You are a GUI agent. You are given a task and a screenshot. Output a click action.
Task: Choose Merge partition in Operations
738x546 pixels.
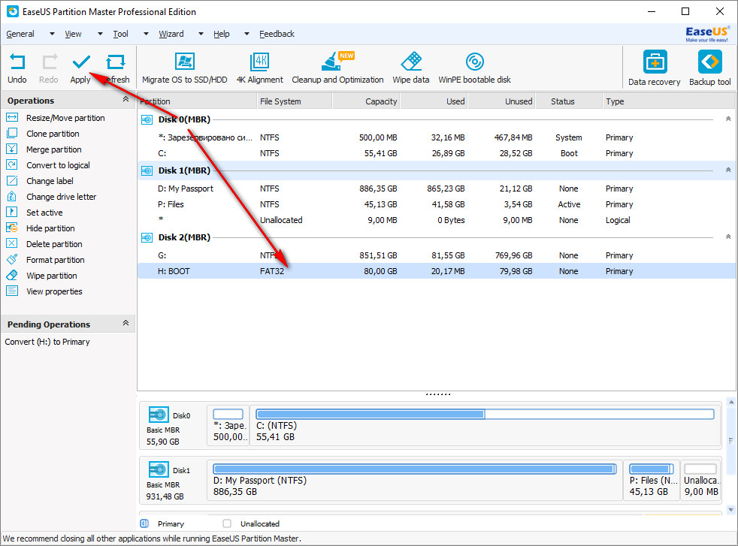(53, 149)
